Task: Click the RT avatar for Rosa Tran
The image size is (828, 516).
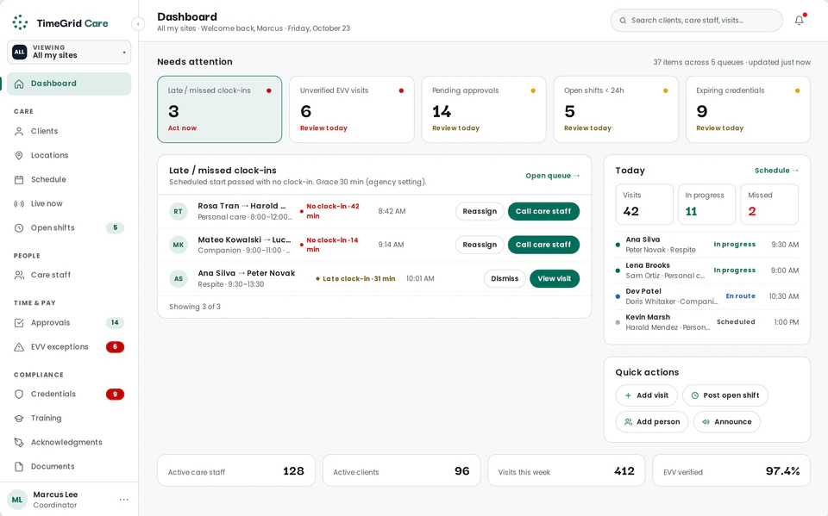Action: (179, 212)
